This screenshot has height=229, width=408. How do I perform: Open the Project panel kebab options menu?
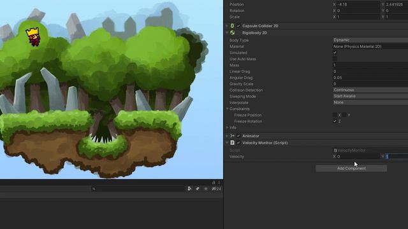(x=219, y=183)
